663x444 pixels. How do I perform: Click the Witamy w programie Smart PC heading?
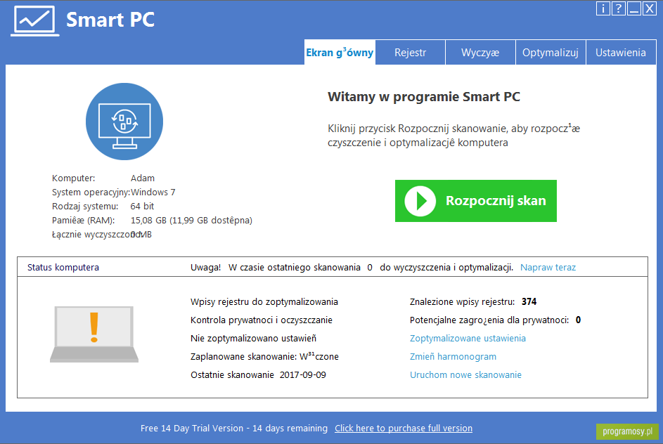[424, 97]
